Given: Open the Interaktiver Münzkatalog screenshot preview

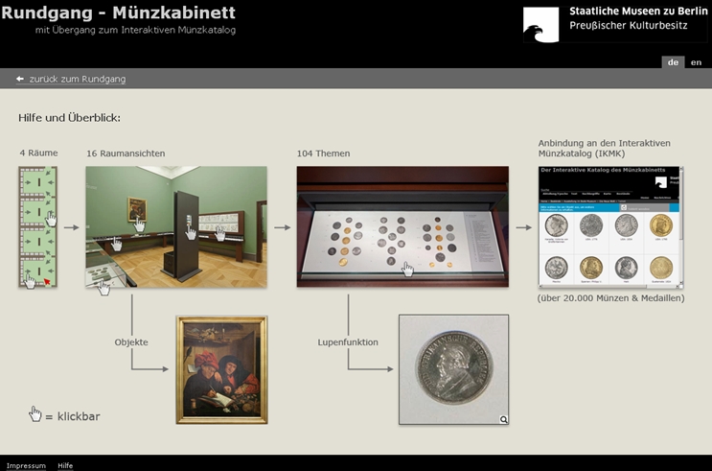Looking at the screenshot, I should [x=610, y=226].
